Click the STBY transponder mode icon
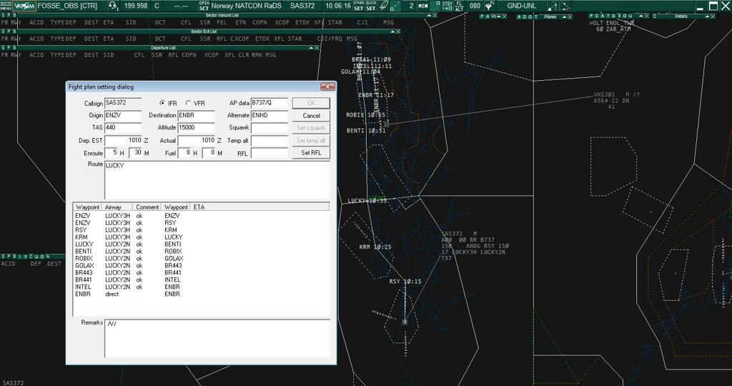732x386 pixels. pos(447,6)
